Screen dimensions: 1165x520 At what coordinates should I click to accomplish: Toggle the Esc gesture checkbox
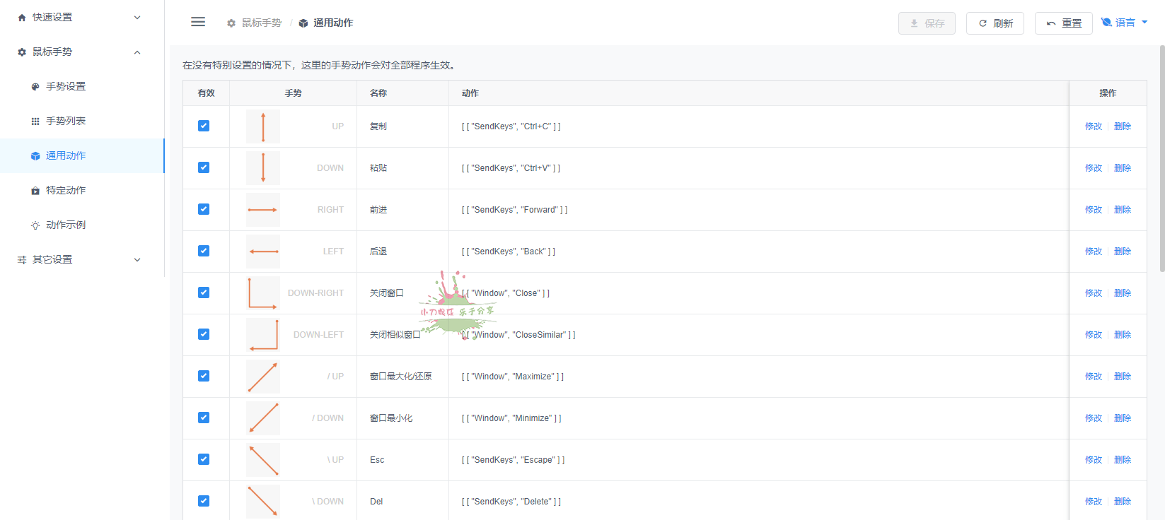(x=204, y=459)
